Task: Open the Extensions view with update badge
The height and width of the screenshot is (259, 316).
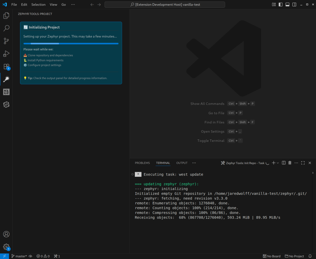Action: [x=6, y=66]
